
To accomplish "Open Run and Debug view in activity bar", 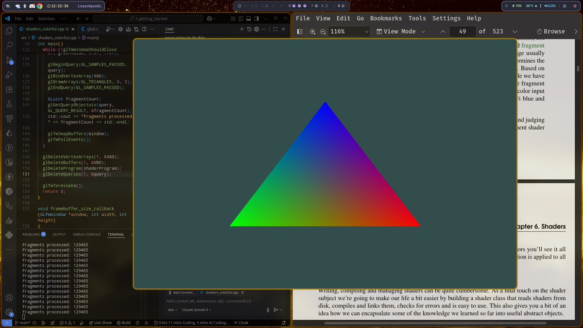I will point(9,75).
